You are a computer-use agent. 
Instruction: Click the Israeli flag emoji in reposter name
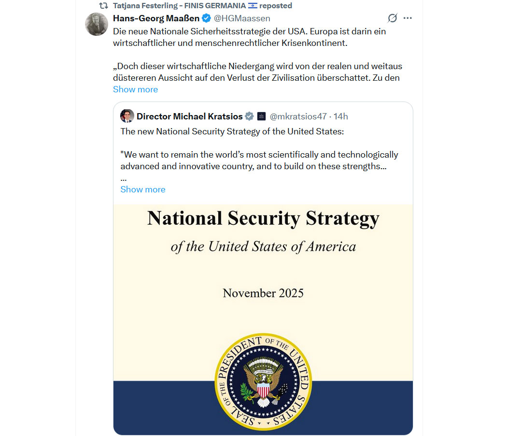click(x=253, y=6)
